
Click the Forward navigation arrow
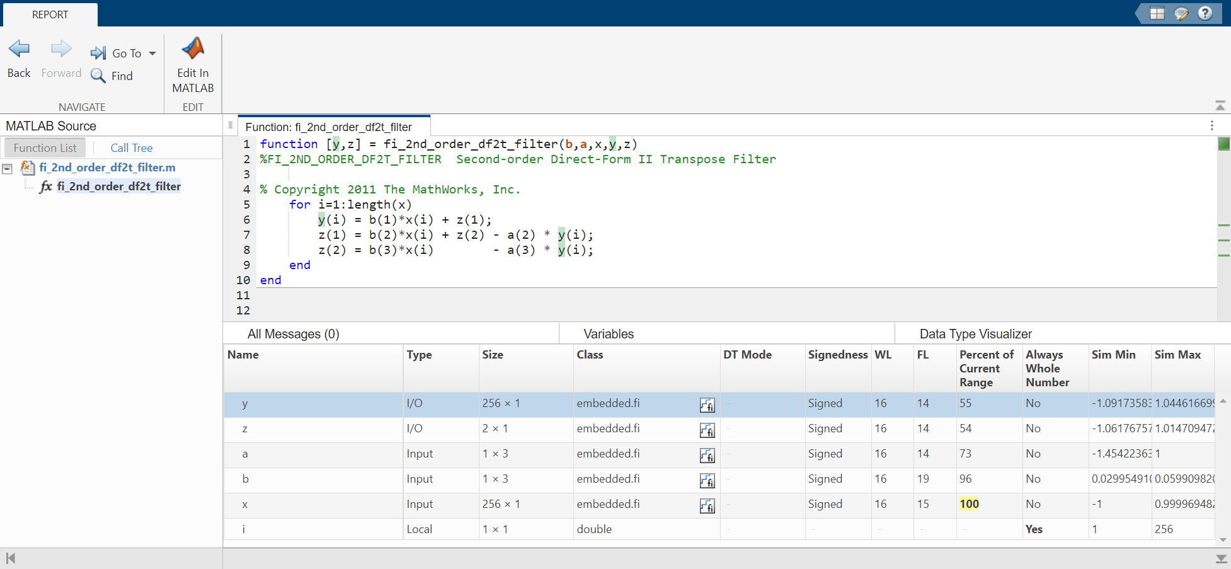pos(61,49)
